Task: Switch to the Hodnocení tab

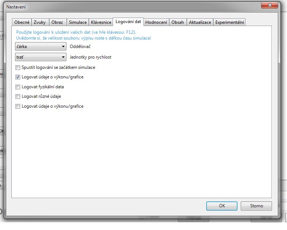Action: tap(156, 22)
